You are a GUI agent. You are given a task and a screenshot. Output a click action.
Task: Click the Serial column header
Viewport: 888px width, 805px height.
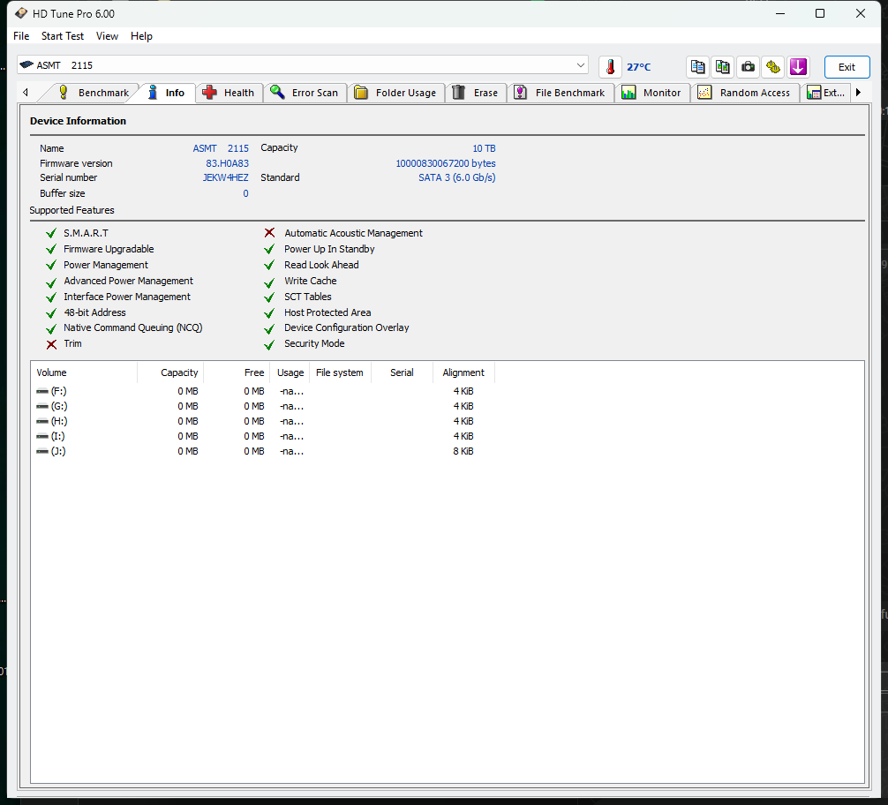(403, 372)
